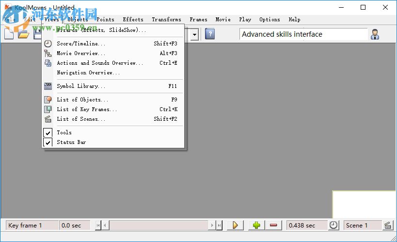
Task: Close the open Views menu via its title
Action: [52, 19]
